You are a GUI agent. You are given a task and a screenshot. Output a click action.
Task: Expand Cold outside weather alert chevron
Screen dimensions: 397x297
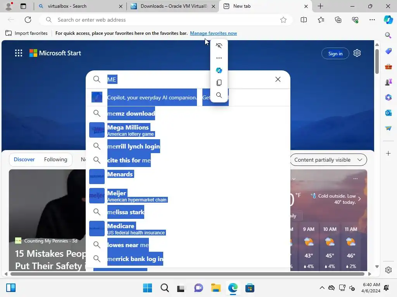(x=359, y=199)
